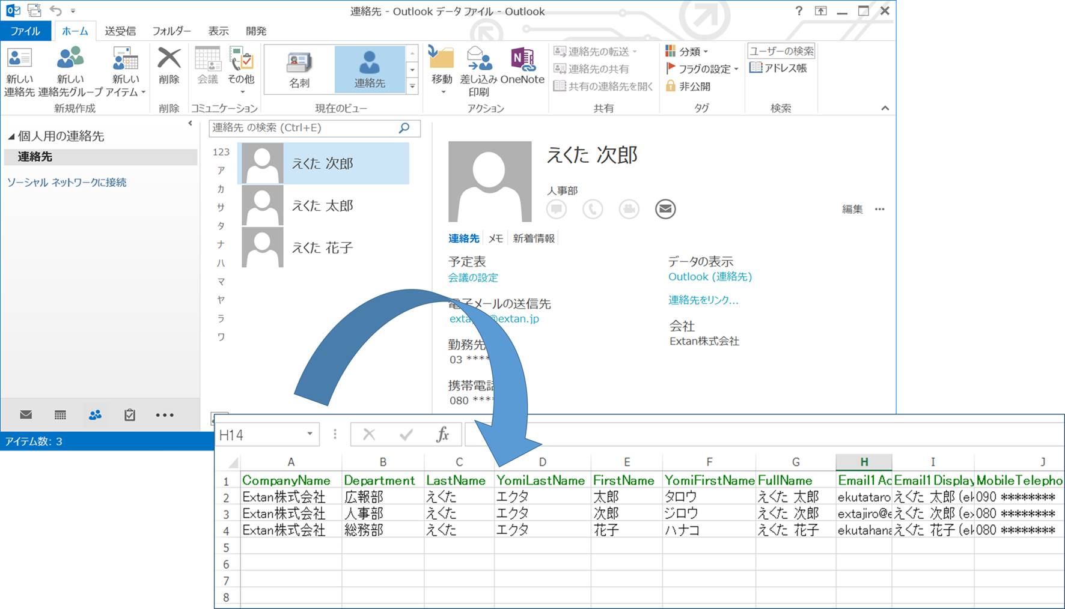The height and width of the screenshot is (609, 1065).
Task: Open the 表示 tab
Action: [218, 31]
